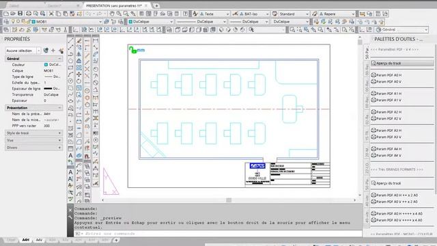Select the Multiline Text A tool
Image resolution: width=437 pixels, height=246 pixels.
70,156
